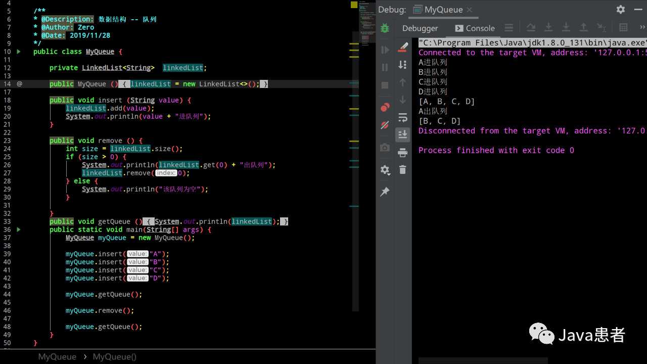Screen dimensions: 647x364
Task: Click the java.exe command line in console
Action: click(x=532, y=43)
